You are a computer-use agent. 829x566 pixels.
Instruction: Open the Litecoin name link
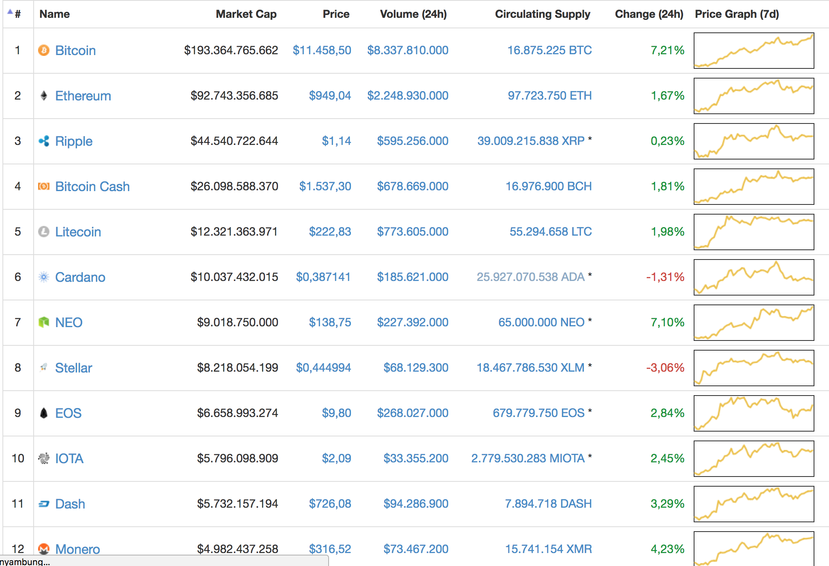78,232
